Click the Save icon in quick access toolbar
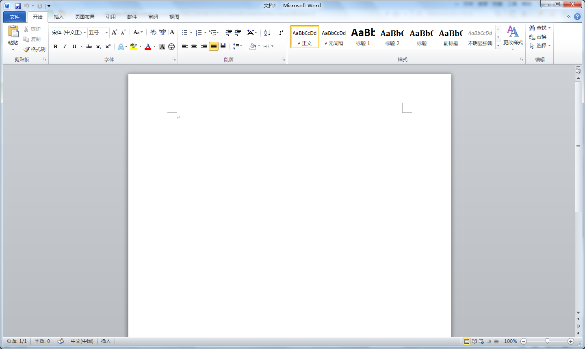Image resolution: width=585 pixels, height=349 pixels. pos(18,6)
